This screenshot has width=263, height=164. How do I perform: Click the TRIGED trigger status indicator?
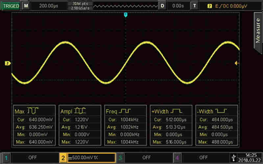[11, 6]
